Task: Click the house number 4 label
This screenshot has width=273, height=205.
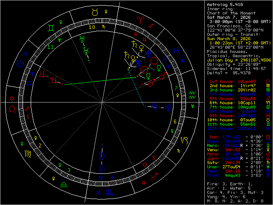Action: pyautogui.click(x=112, y=177)
